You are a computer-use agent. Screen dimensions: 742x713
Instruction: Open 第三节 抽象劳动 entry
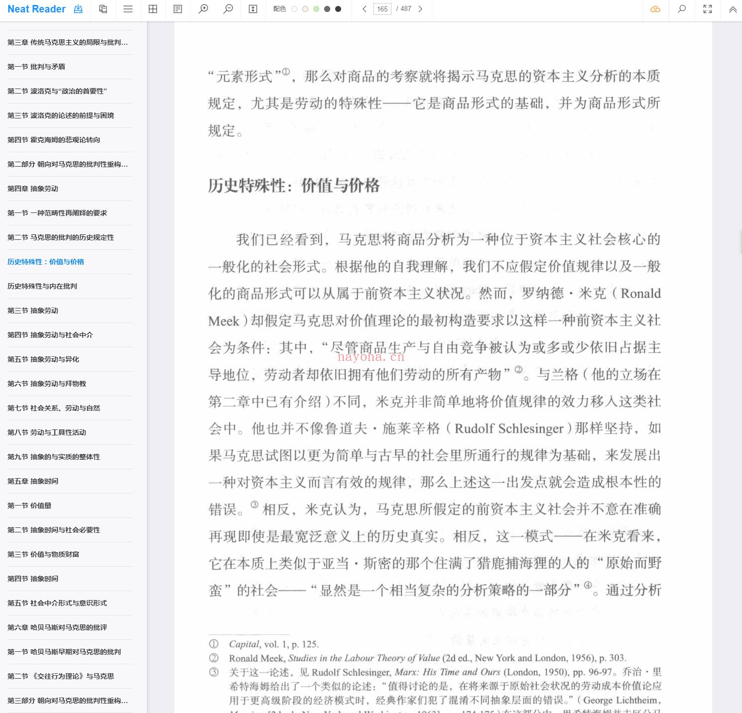click(x=33, y=310)
